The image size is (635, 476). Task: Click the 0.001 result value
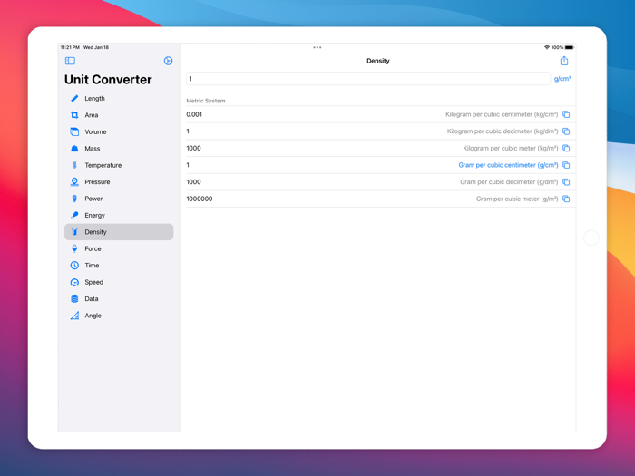194,114
